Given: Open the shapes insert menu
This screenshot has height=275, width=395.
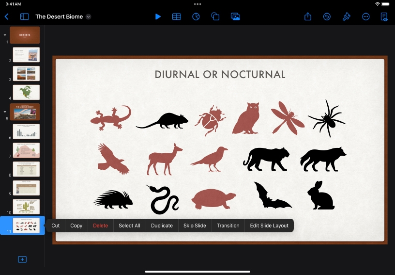Looking at the screenshot, I should (215, 16).
